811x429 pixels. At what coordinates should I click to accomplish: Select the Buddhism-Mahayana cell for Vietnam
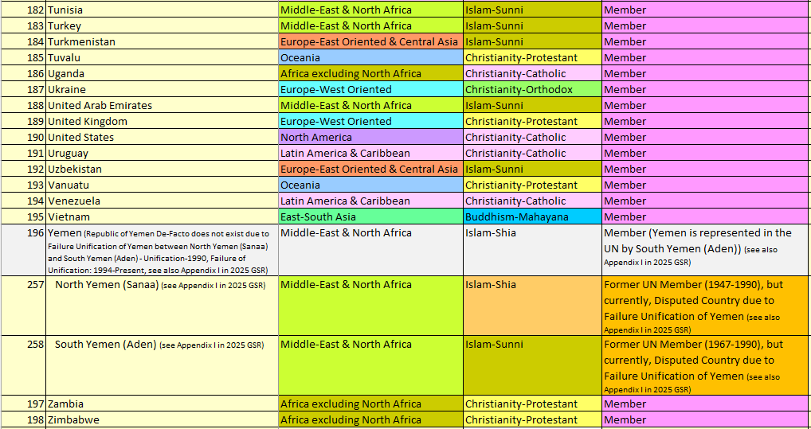coord(533,216)
